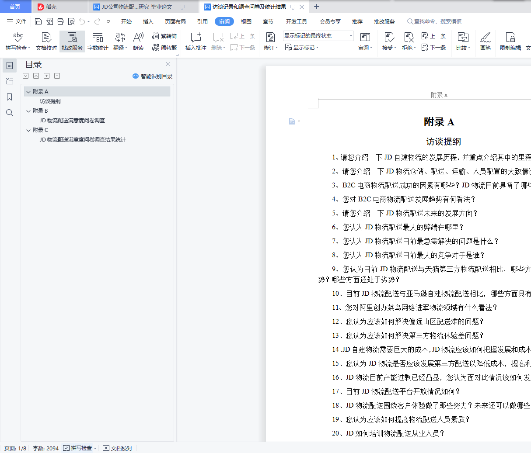Open the table of contents sidebar icon
Screen dimensions: 531x453
click(x=10, y=66)
